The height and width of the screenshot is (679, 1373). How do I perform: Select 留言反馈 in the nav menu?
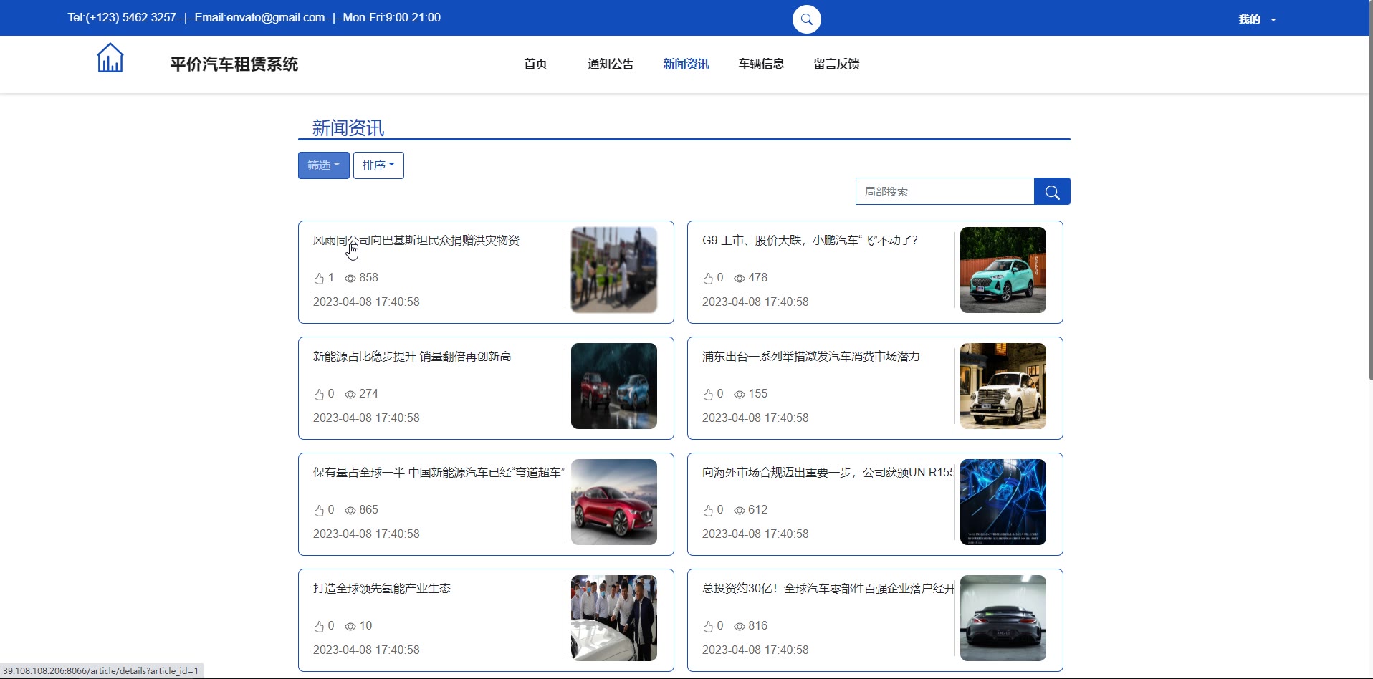(836, 64)
